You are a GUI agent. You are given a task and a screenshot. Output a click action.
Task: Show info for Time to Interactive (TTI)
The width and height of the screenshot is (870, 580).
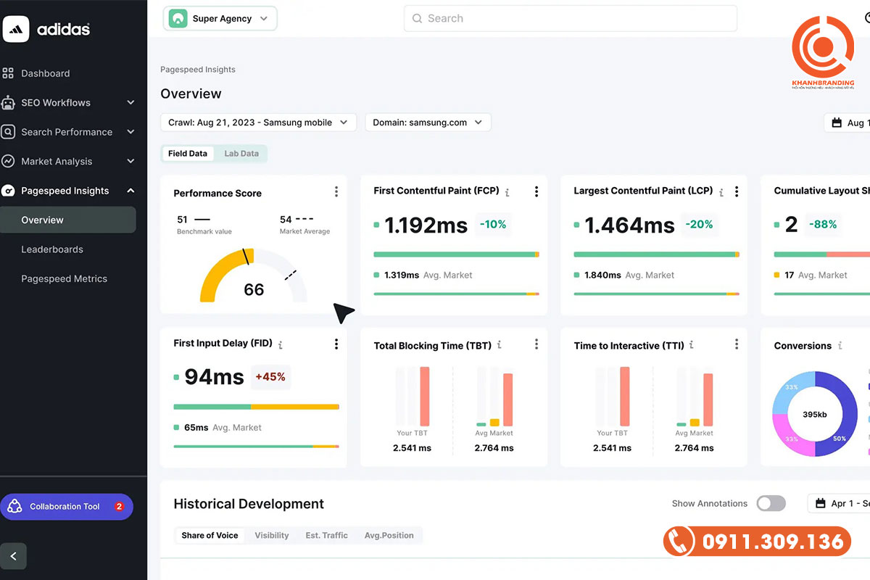692,345
